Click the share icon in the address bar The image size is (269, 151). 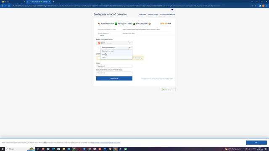click(x=252, y=6)
